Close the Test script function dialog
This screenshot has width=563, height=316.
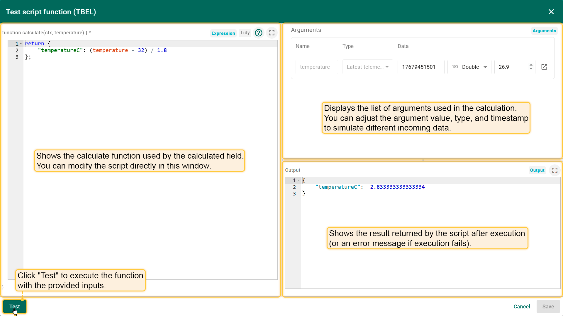[551, 12]
